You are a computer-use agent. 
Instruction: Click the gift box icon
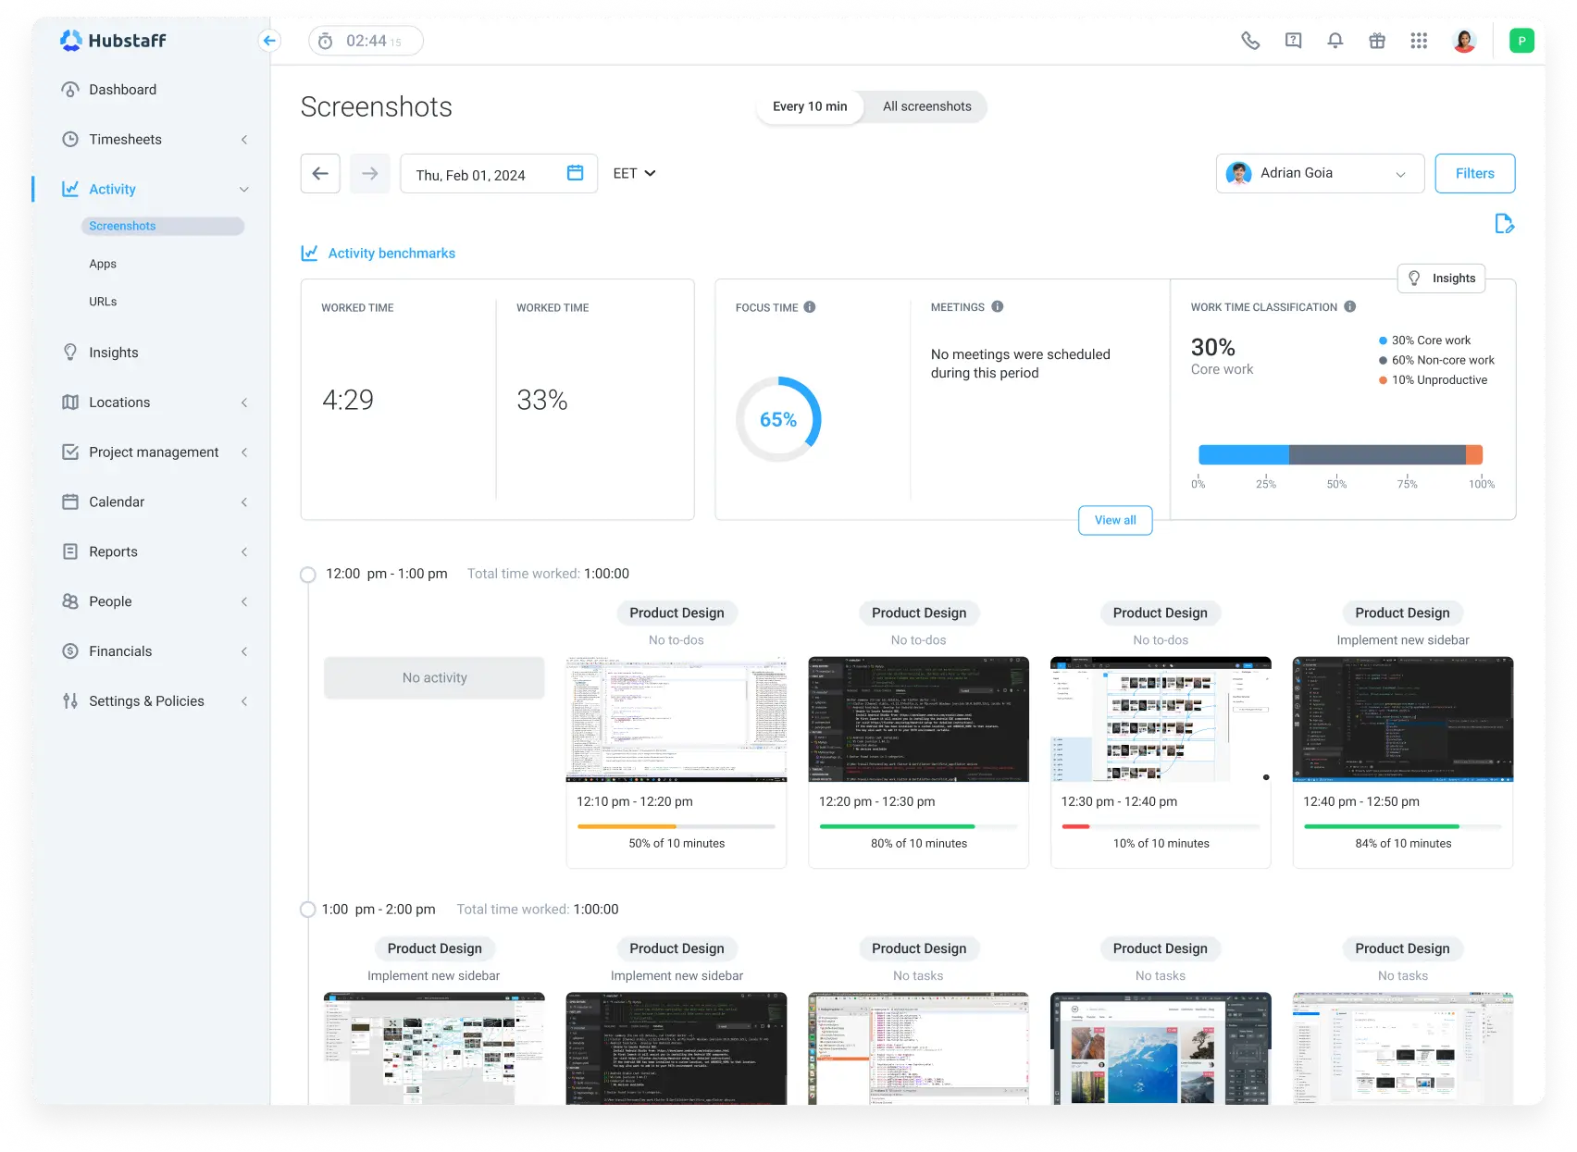click(1377, 41)
